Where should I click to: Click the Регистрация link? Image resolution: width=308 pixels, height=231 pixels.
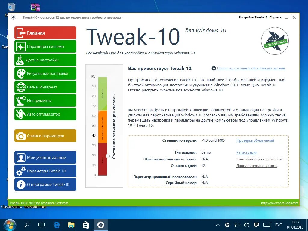(247, 152)
